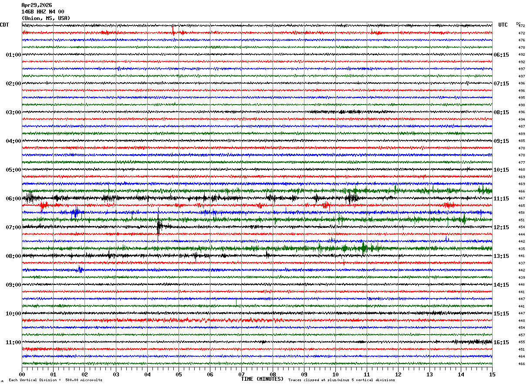527x386 pixels.
Task: Select minute tick label 03 on the x-axis
Action: pyautogui.click(x=116, y=374)
